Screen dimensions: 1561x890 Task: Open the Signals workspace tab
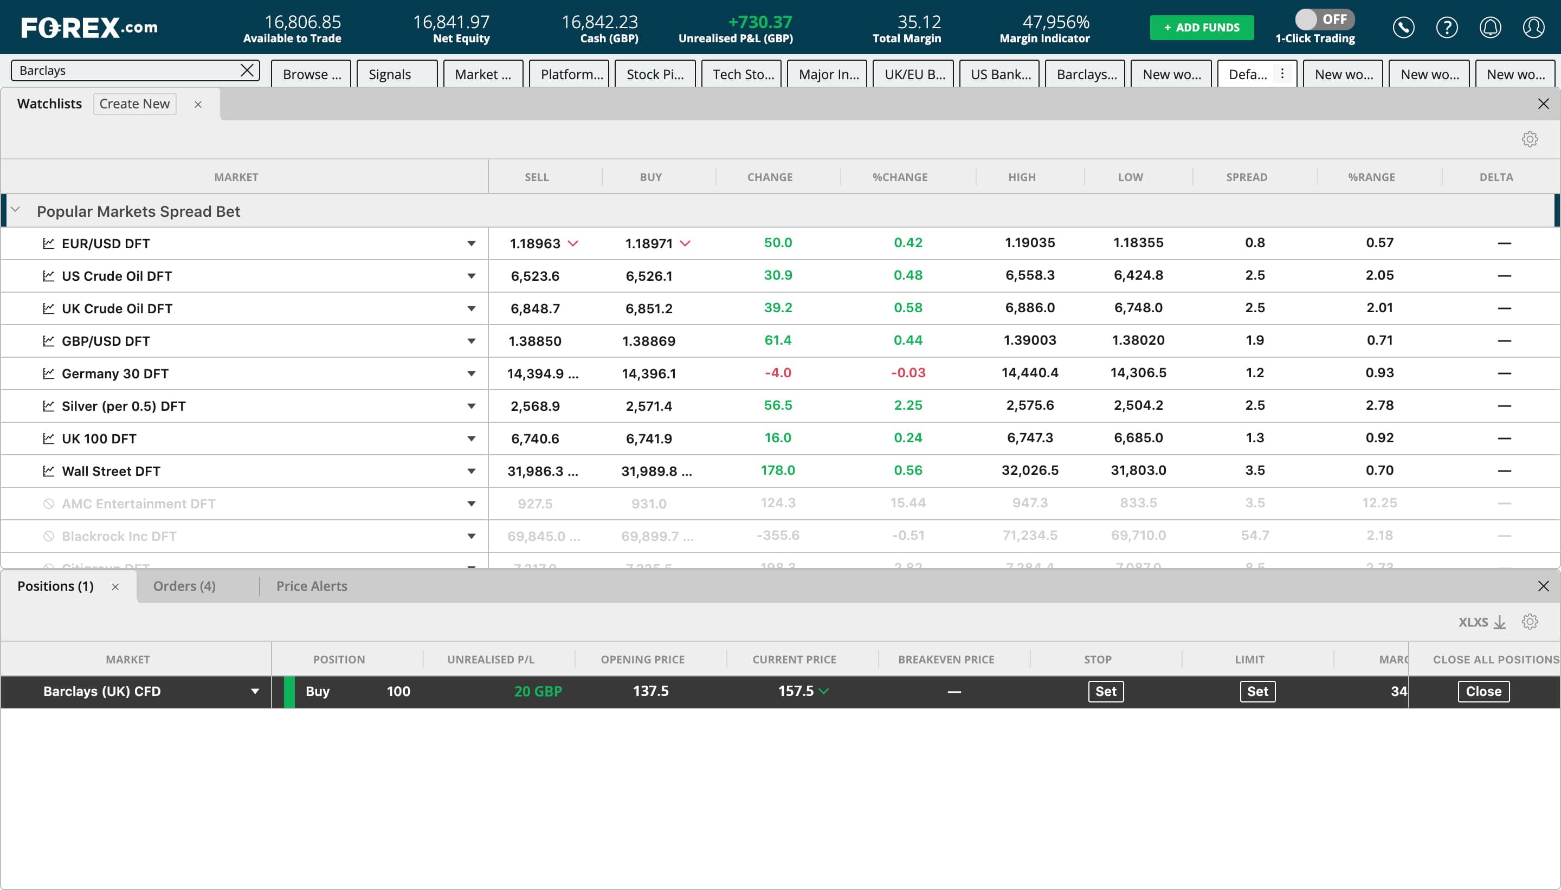tap(397, 74)
